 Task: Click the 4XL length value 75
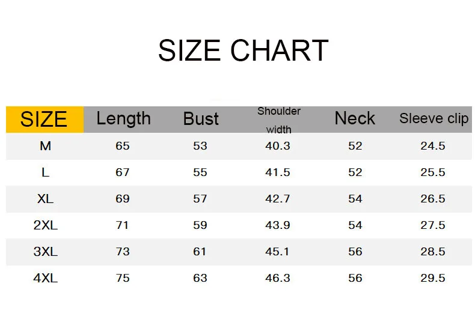[x=123, y=278]
